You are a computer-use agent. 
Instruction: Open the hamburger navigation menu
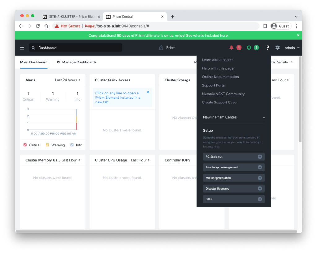pos(22,48)
